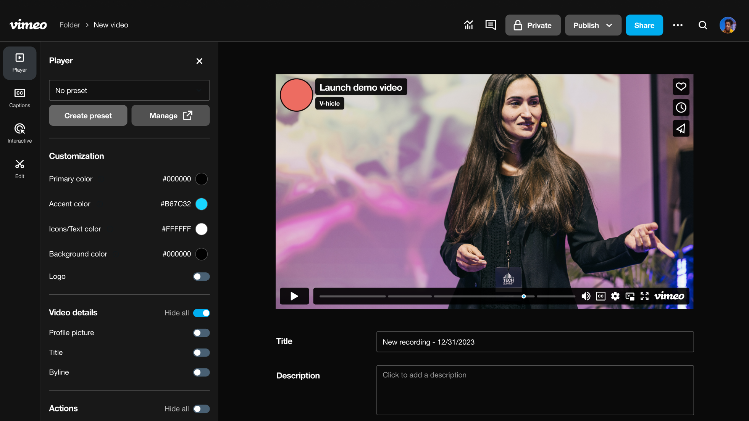Click the Title input field
The height and width of the screenshot is (421, 749).
click(535, 341)
